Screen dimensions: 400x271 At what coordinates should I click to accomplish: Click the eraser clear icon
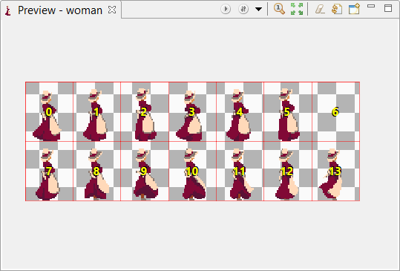coord(320,10)
